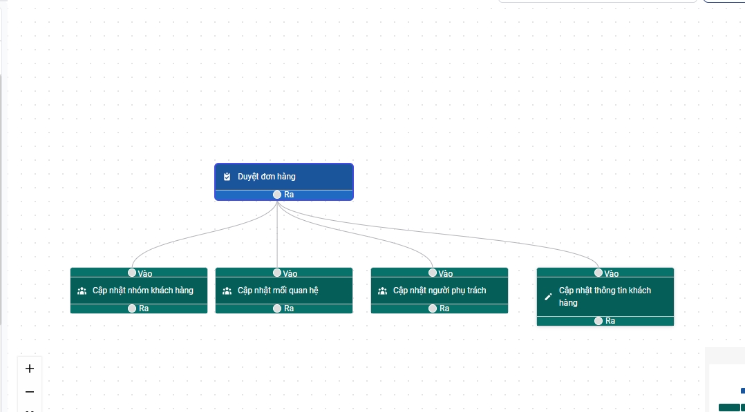Click the people icon on Cập nhật mối quan hệ
Viewport: 745px width, 412px height.
(x=227, y=291)
